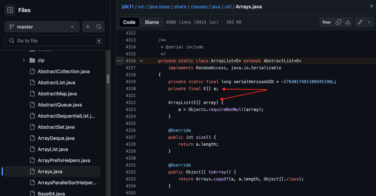
Task: Navigate to java breadcrumb folder
Action: pos(216,7)
